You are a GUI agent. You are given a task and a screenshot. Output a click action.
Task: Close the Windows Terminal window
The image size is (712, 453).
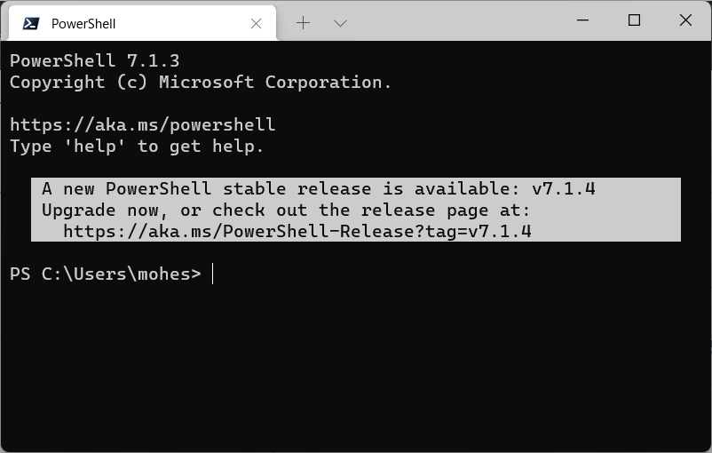tap(685, 20)
